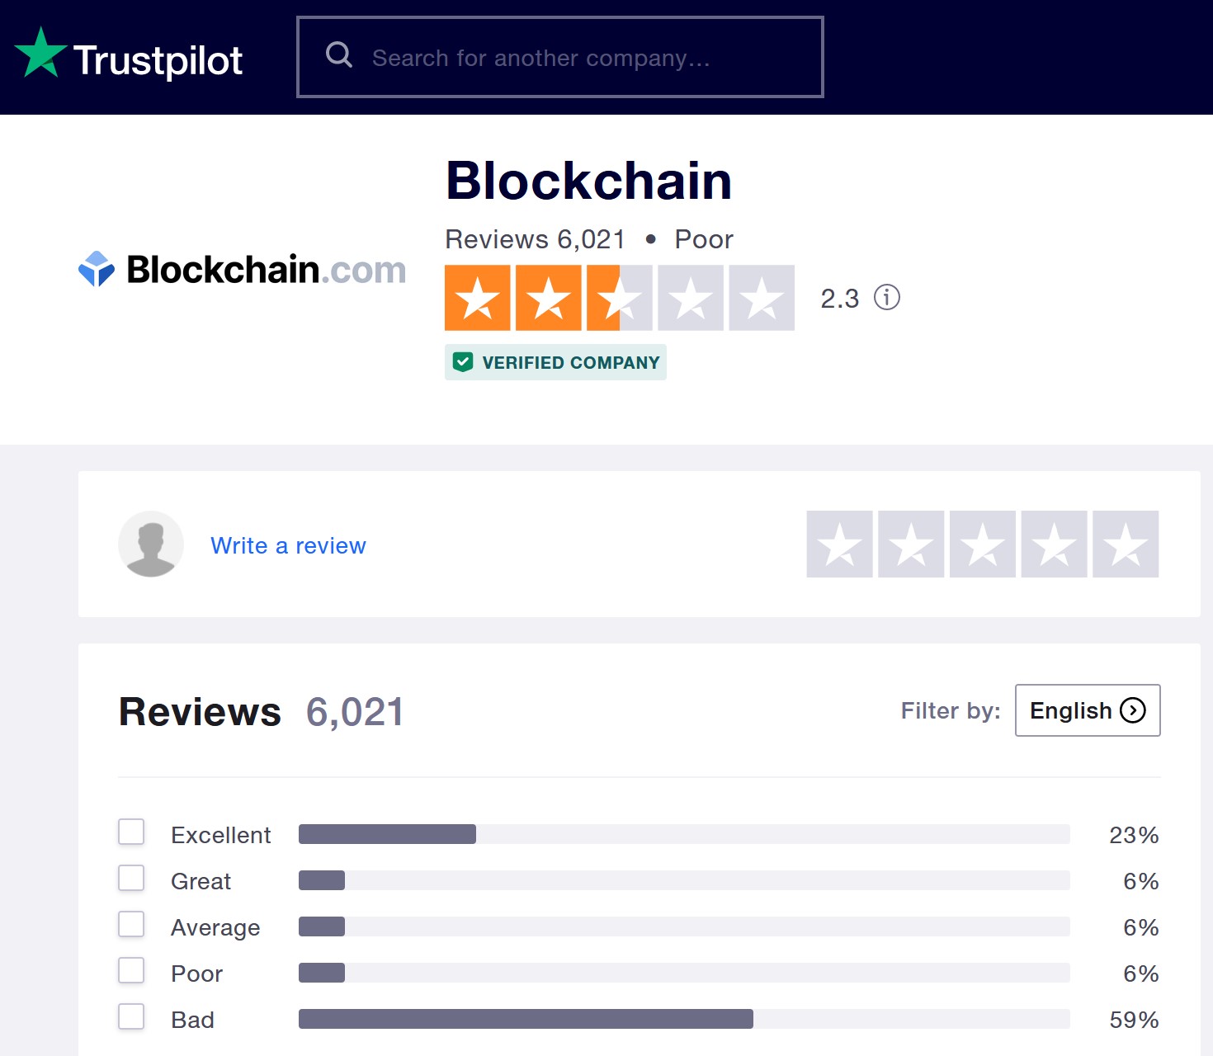Click the first empty review star
Image resolution: width=1213 pixels, height=1056 pixels.
(x=839, y=544)
